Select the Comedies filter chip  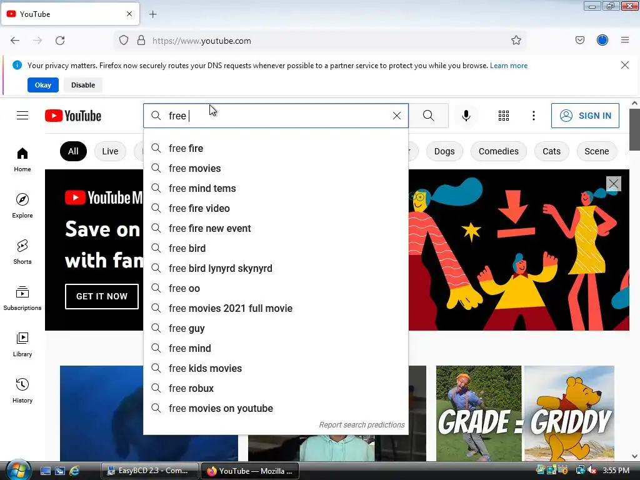[x=498, y=151]
